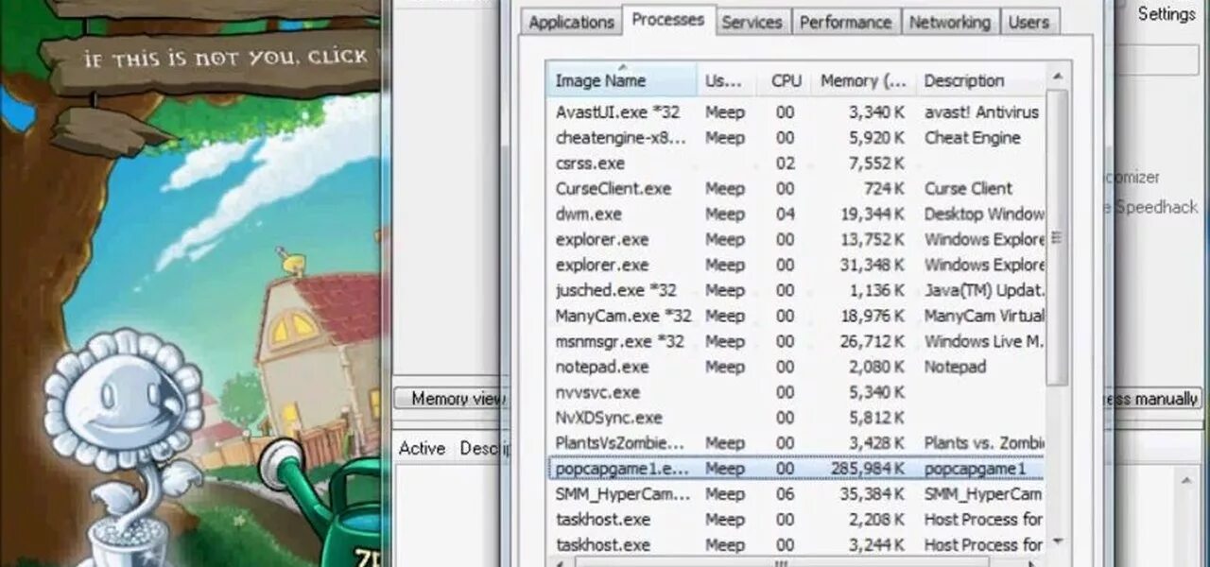
Task: Sort processes by Image Name column
Action: click(x=622, y=80)
